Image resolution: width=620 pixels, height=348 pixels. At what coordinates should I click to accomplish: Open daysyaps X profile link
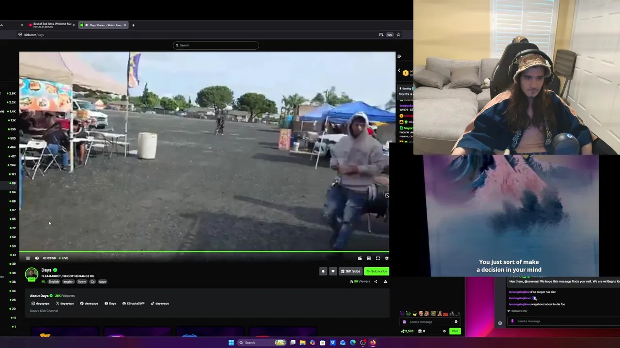pyautogui.click(x=65, y=304)
